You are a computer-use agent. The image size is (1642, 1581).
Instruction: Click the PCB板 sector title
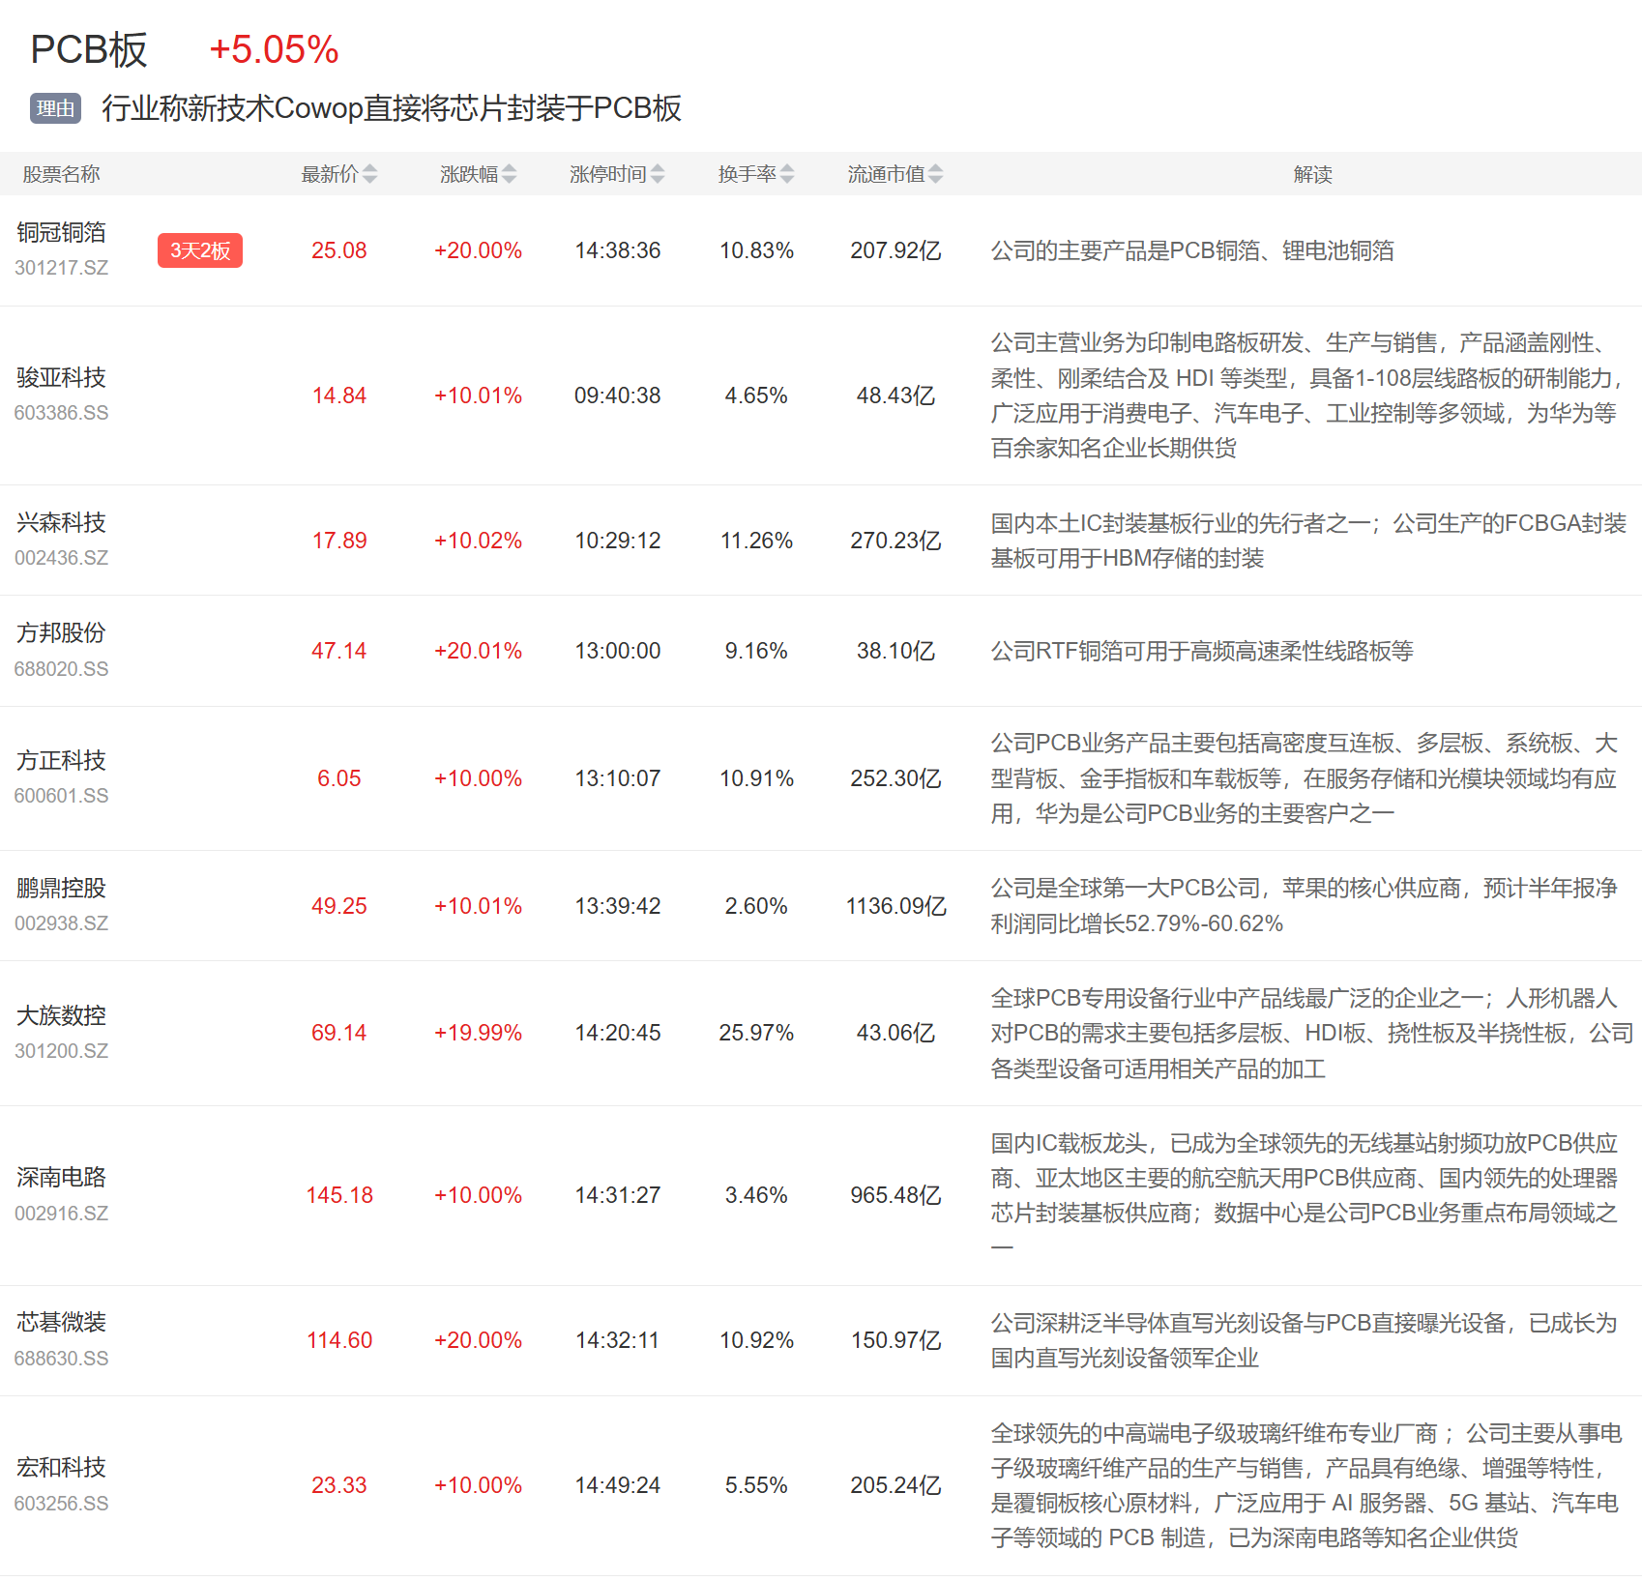pyautogui.click(x=89, y=50)
